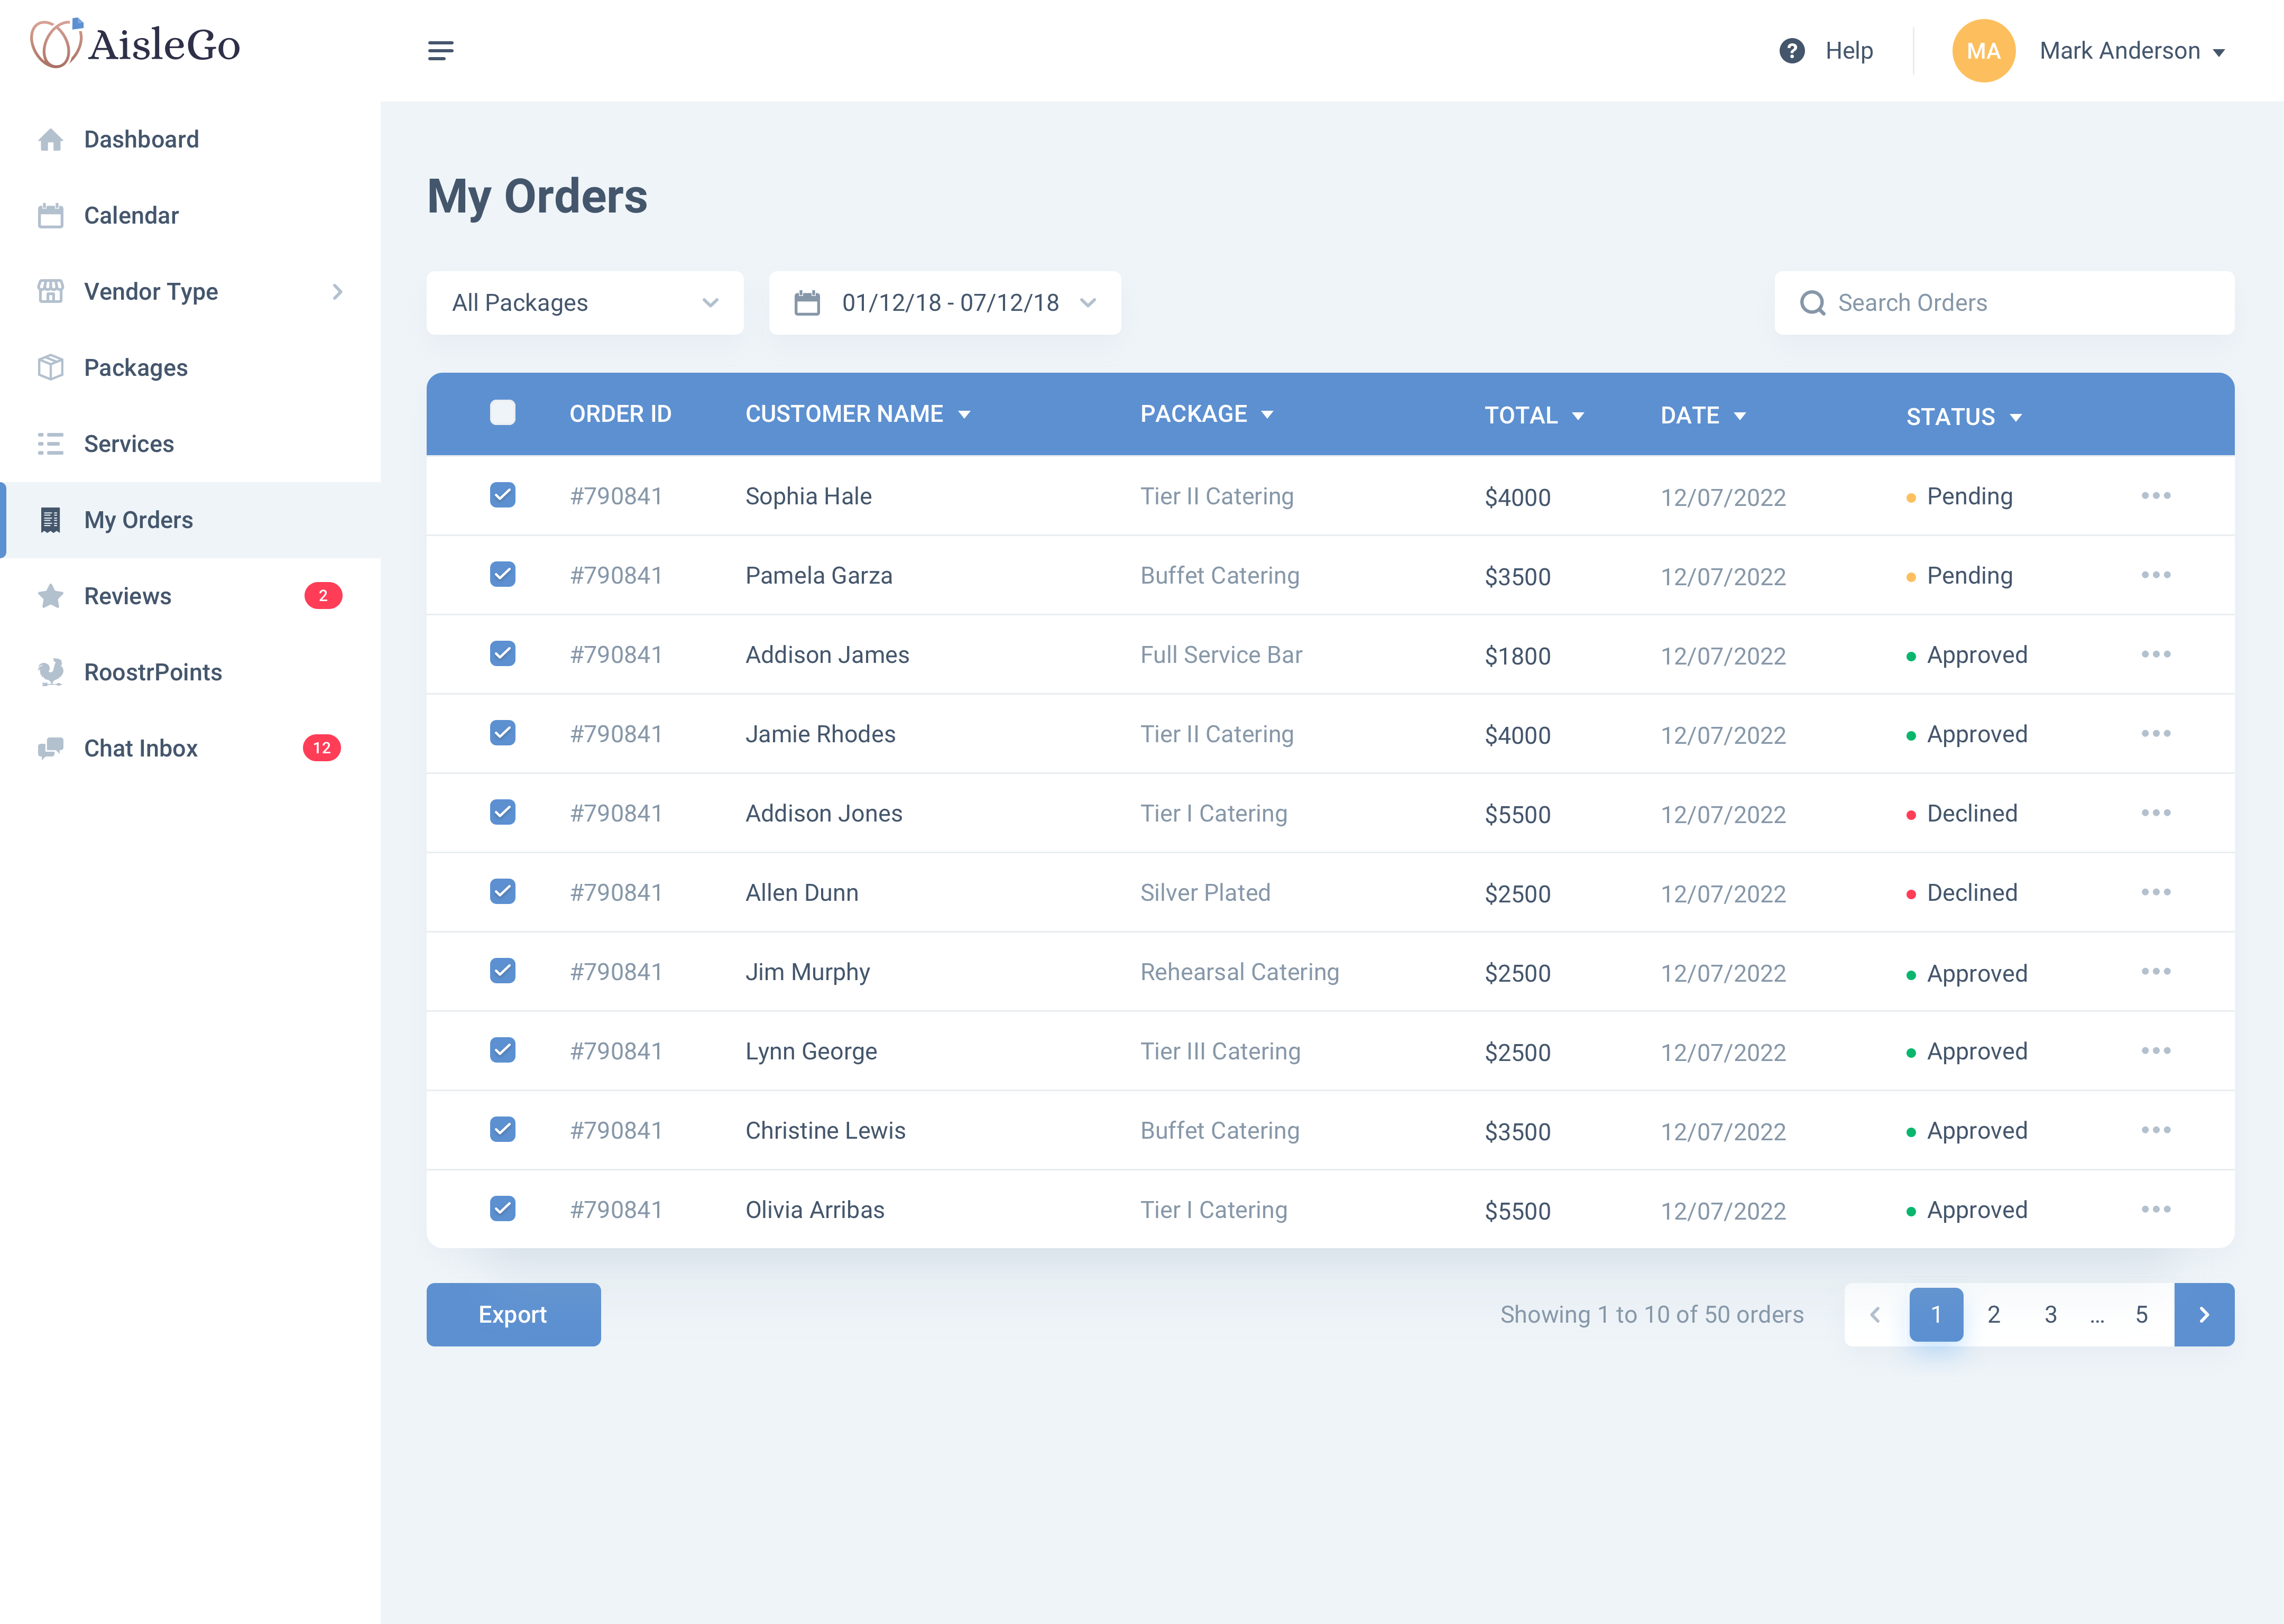The width and height of the screenshot is (2284, 1624).
Task: Open the date range picker dropdown
Action: pos(944,303)
